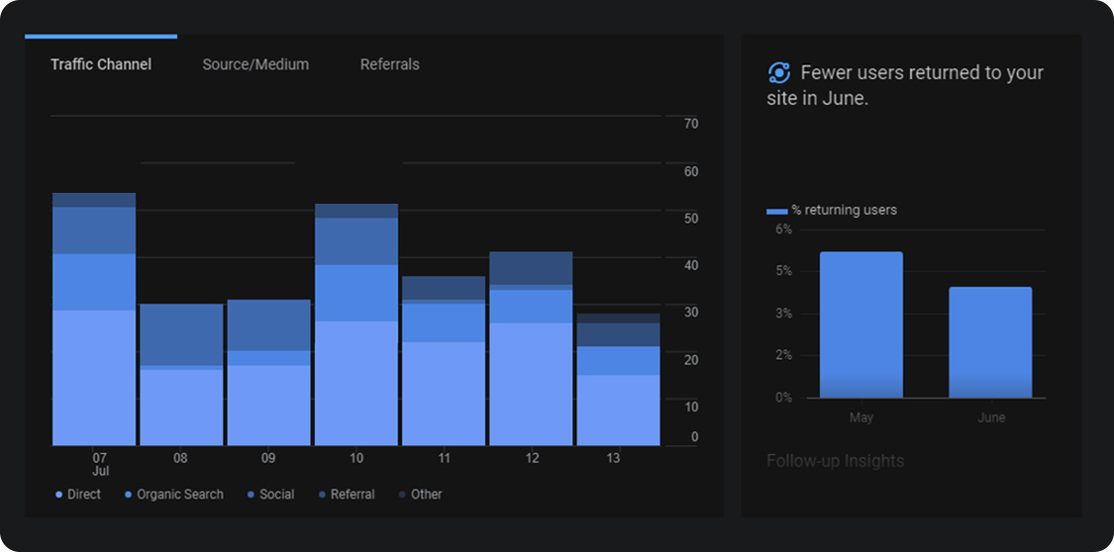
Task: Open the Follow-up Insights link
Action: click(x=835, y=461)
